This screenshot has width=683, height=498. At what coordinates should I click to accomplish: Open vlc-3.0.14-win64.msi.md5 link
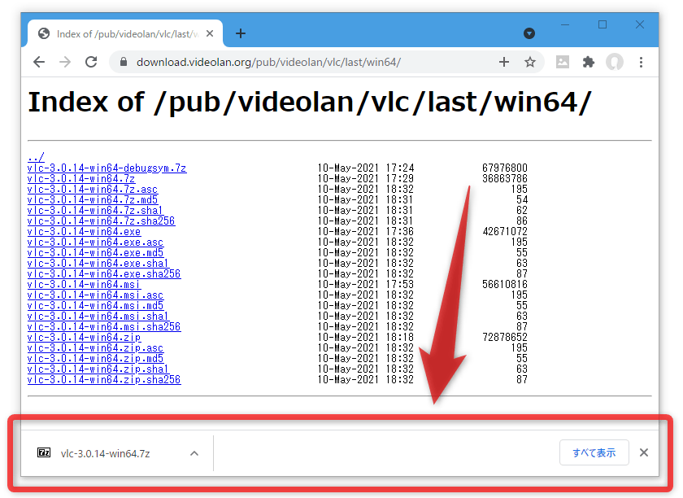pyautogui.click(x=95, y=305)
